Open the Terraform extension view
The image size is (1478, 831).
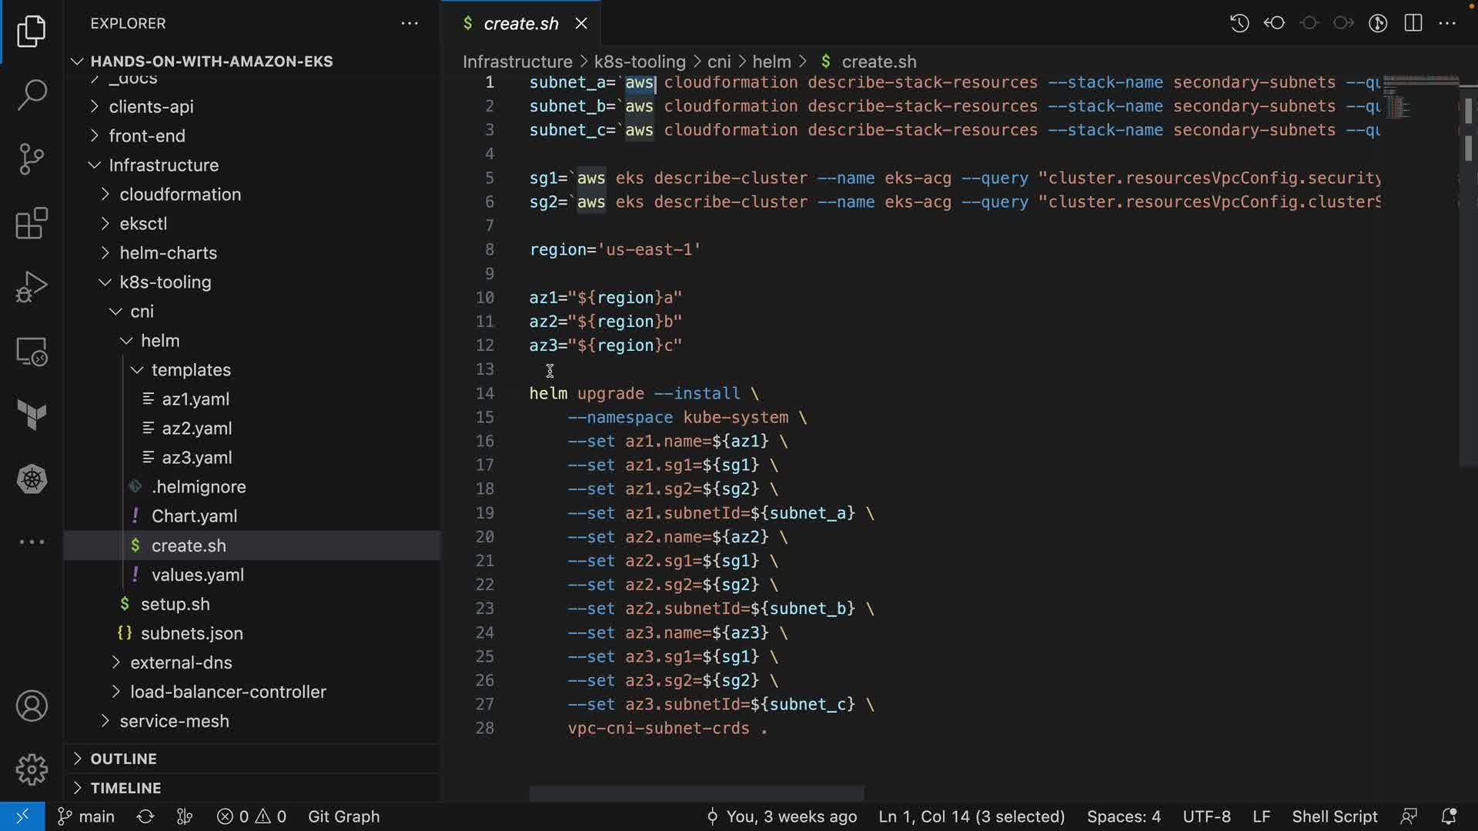tap(32, 415)
